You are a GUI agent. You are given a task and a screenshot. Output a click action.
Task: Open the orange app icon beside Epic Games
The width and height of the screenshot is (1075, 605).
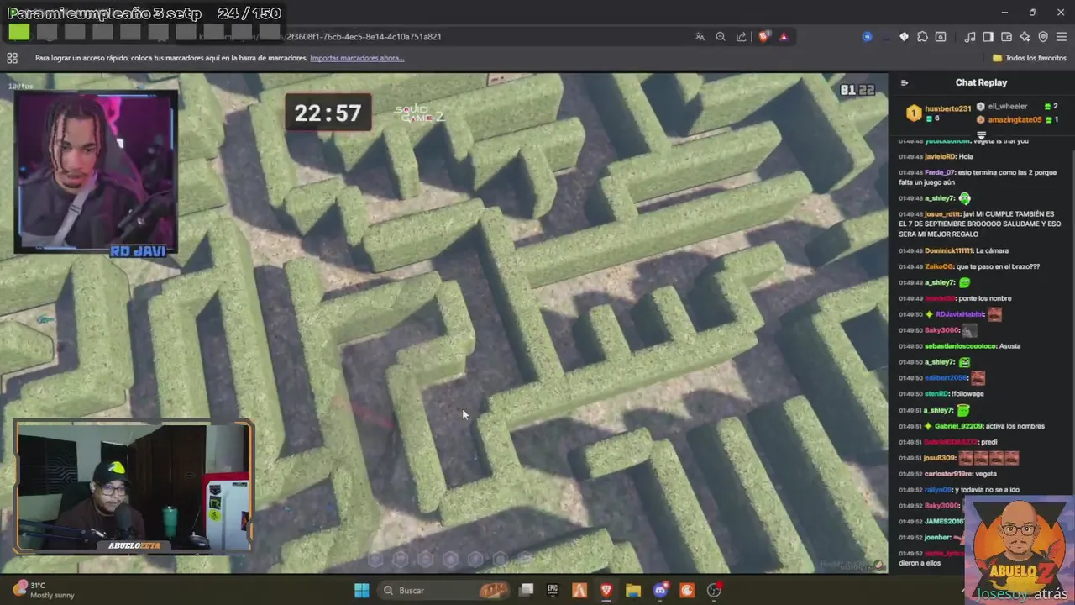(x=579, y=590)
